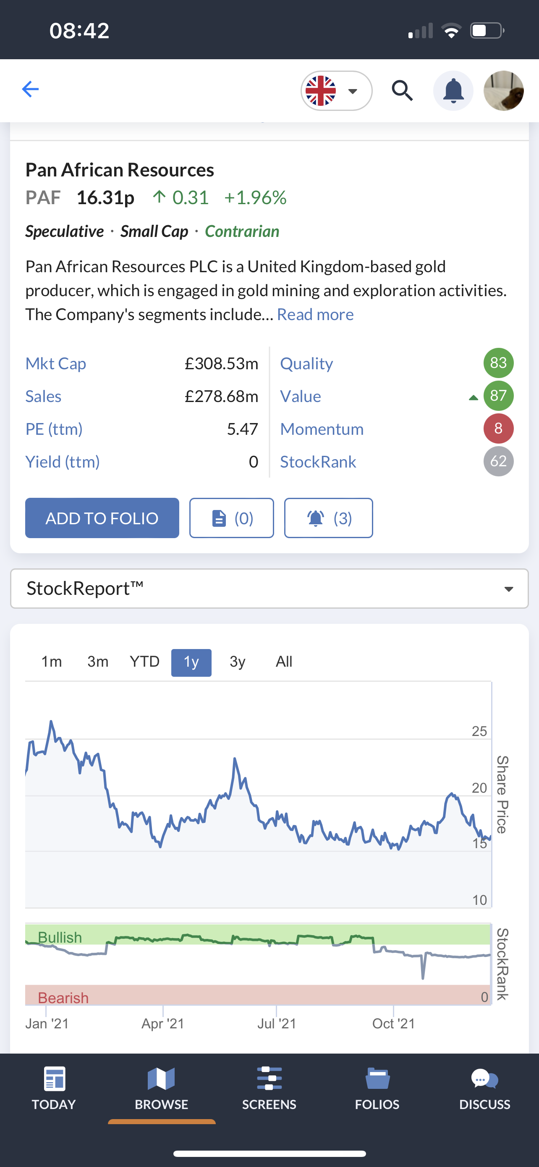Image resolution: width=539 pixels, height=1167 pixels.
Task: Expand the StockReport section dropdown
Action: click(x=269, y=589)
